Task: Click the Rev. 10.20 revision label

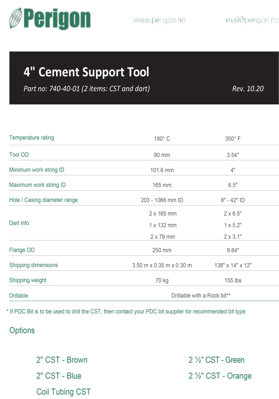Action: point(248,88)
